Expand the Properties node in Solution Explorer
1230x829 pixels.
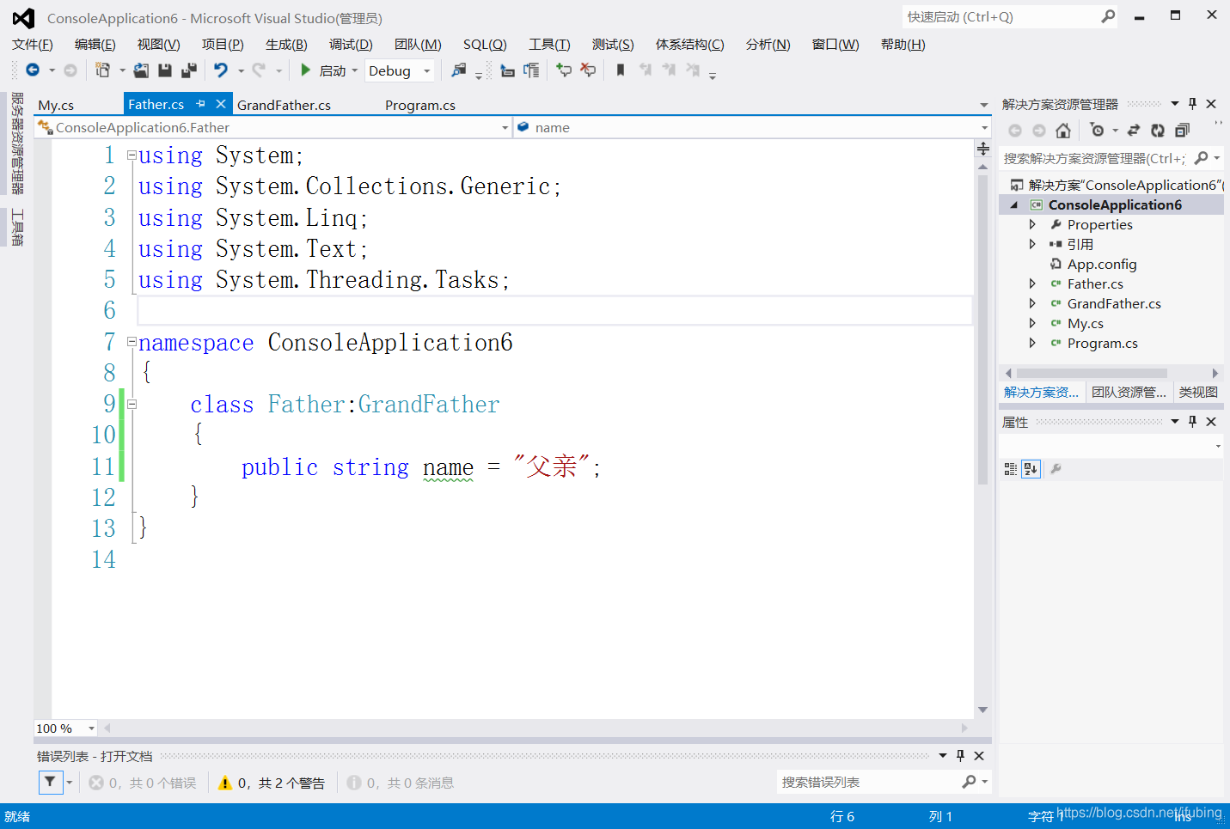pos(1032,224)
